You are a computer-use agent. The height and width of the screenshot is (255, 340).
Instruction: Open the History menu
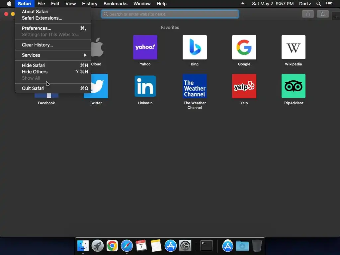point(90,4)
